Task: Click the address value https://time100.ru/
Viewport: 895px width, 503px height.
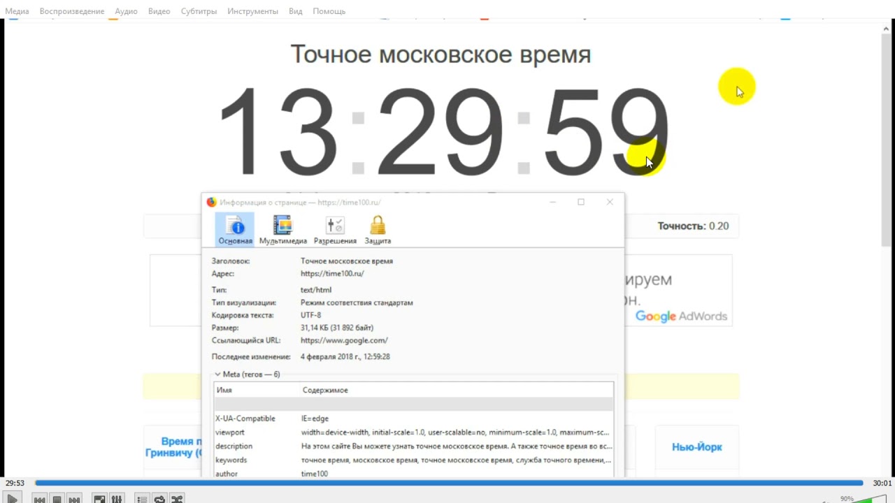Action: (332, 274)
